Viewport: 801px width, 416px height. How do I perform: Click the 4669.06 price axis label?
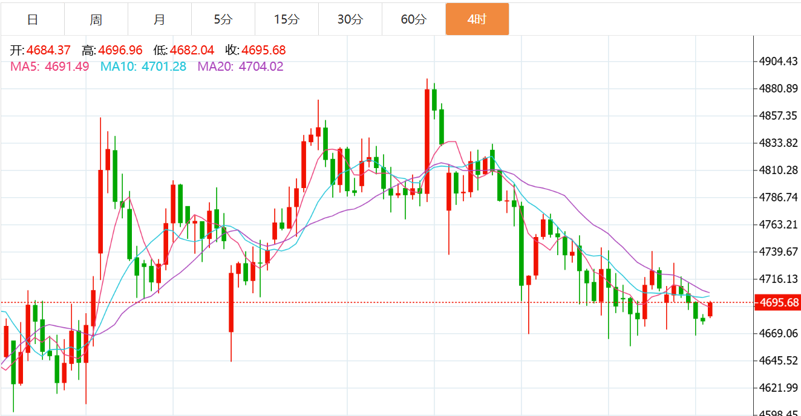coord(779,333)
